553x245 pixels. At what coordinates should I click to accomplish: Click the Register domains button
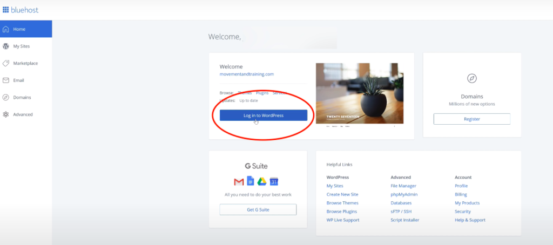[472, 119]
